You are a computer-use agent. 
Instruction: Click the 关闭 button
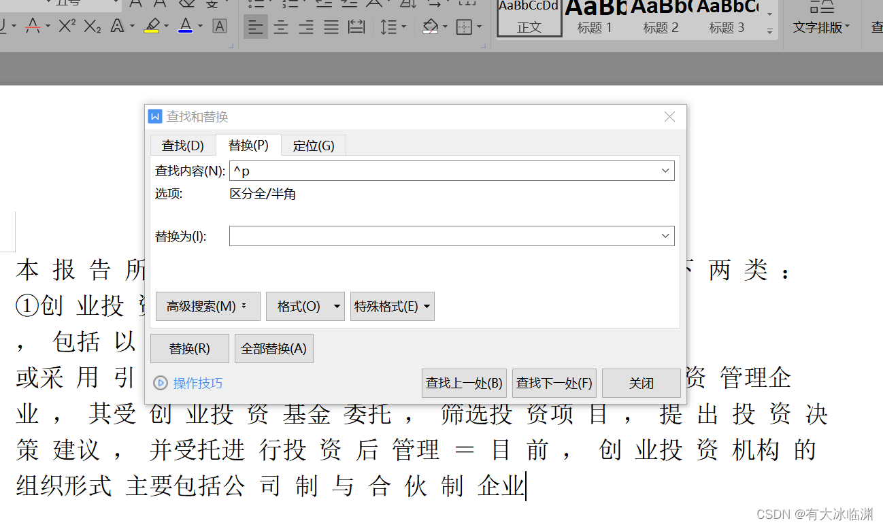(x=642, y=384)
